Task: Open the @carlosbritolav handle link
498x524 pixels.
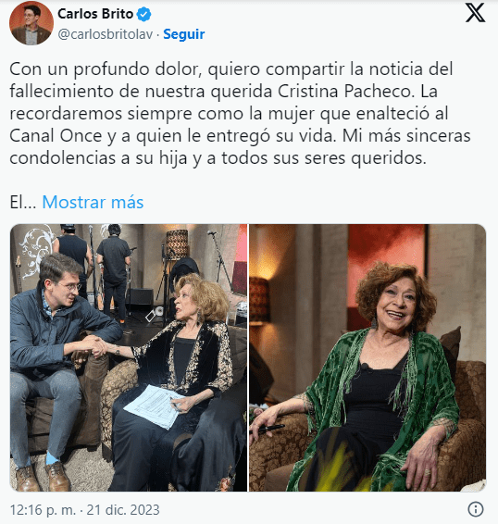Action: tap(106, 34)
